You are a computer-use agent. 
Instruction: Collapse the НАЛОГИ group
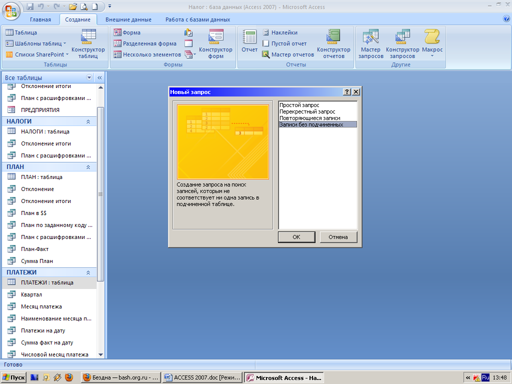tap(88, 121)
